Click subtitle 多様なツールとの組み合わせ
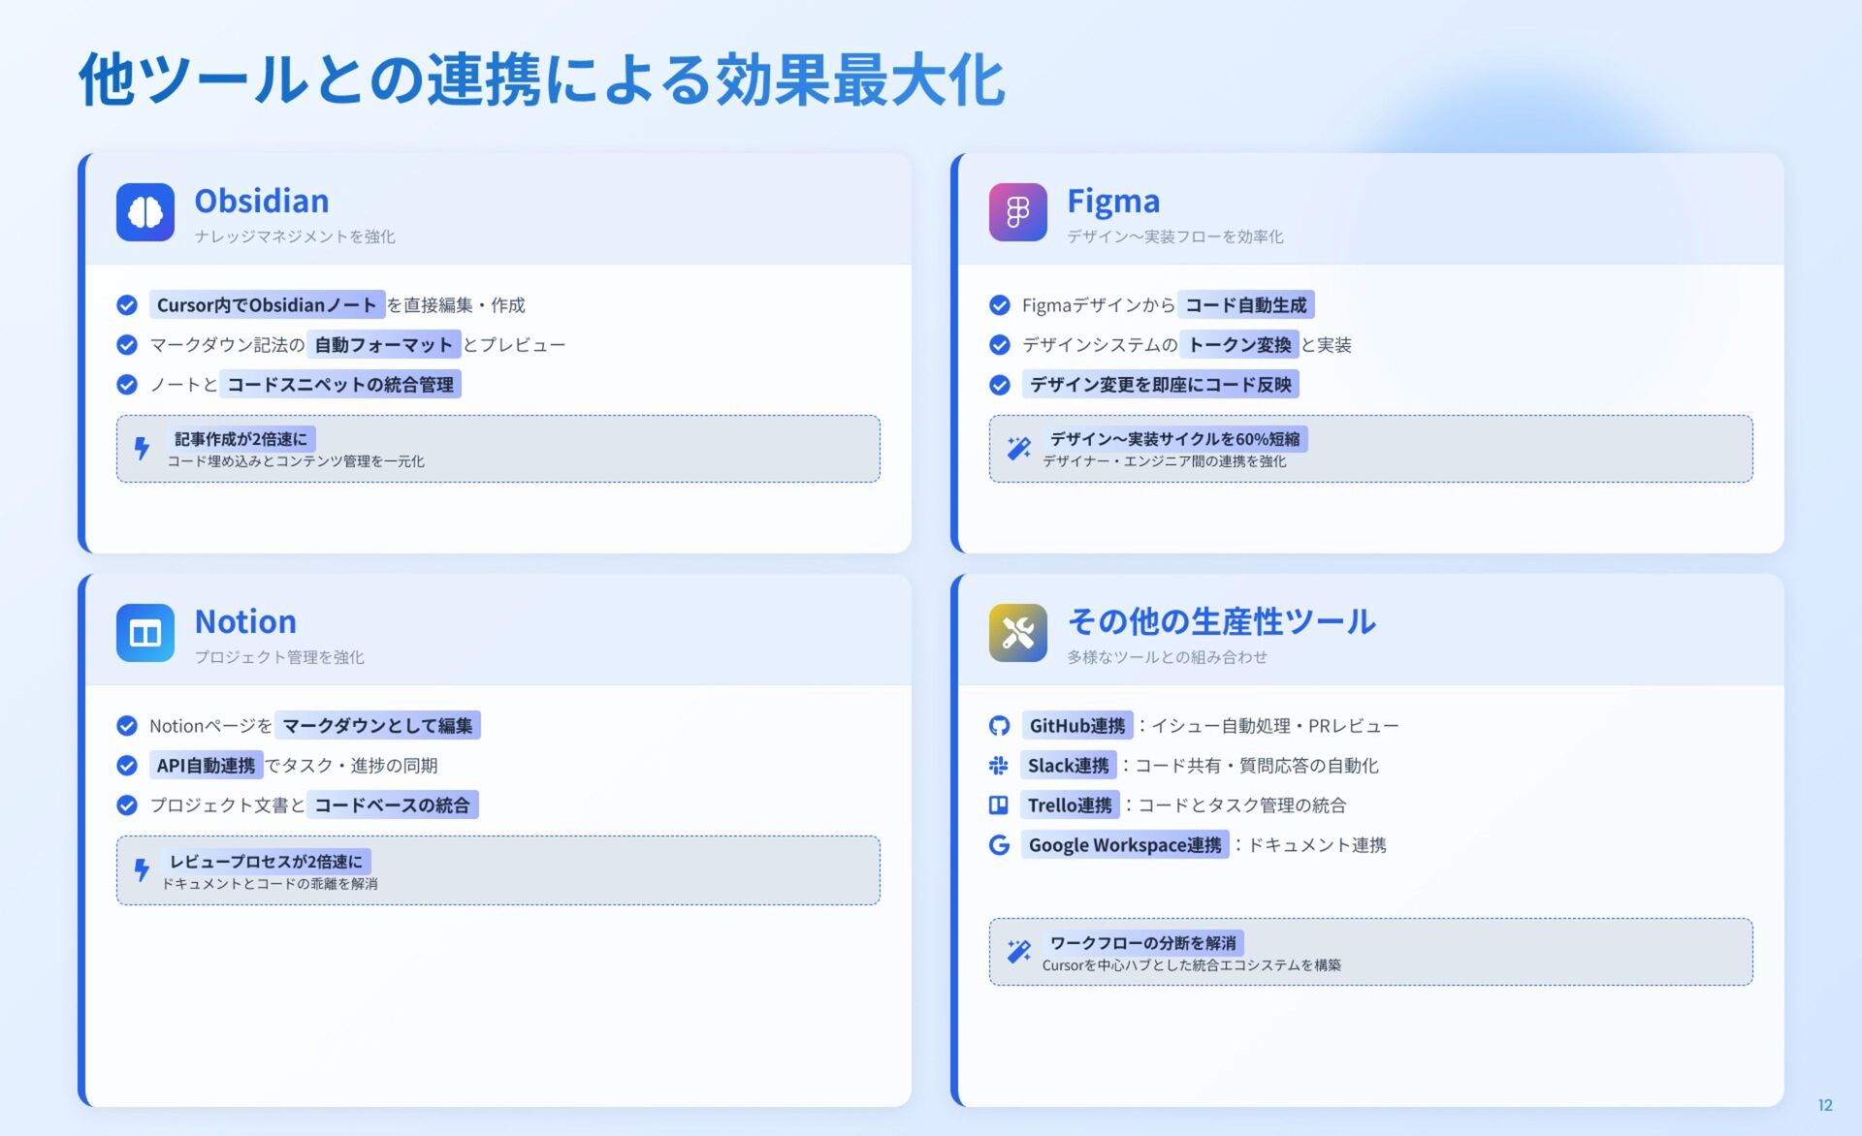The width and height of the screenshot is (1862, 1136). coord(1168,657)
